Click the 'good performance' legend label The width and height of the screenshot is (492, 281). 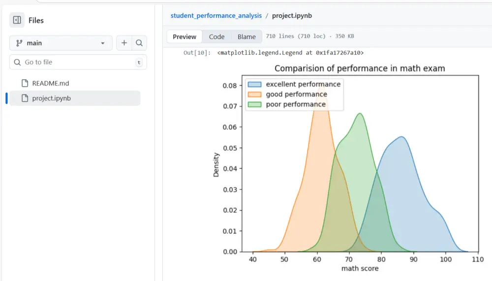(x=297, y=94)
